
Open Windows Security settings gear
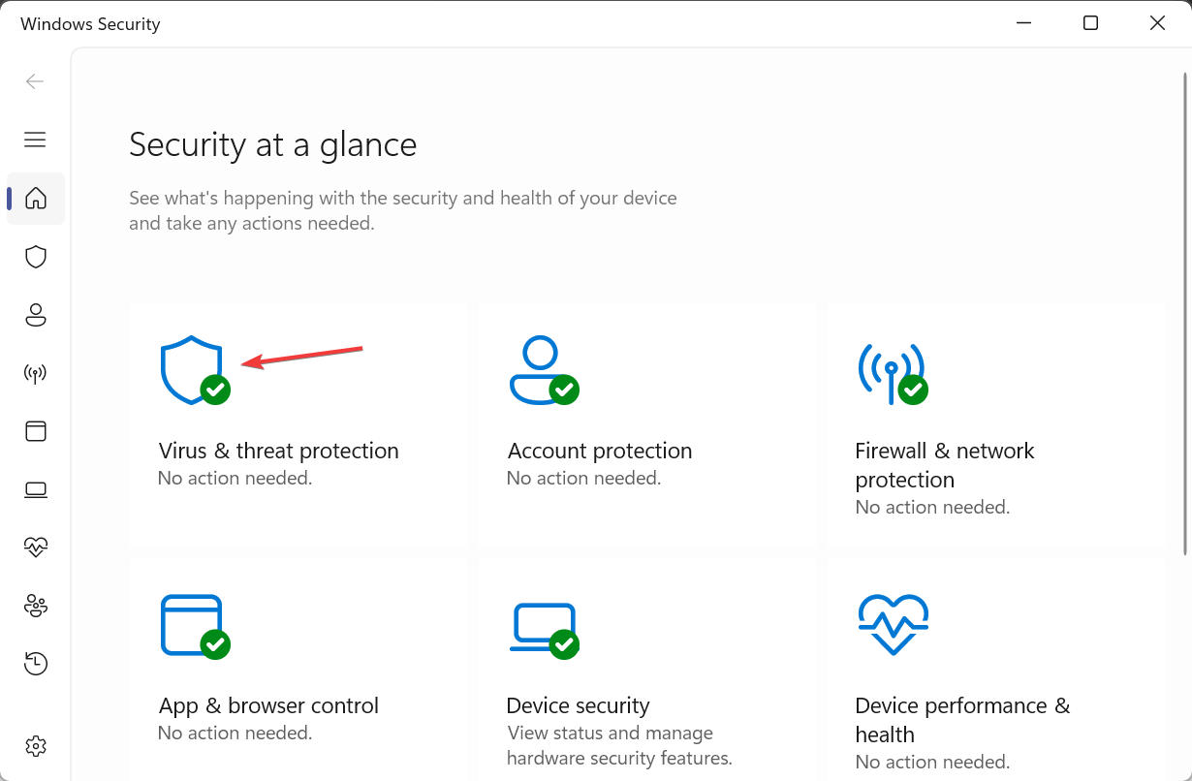(35, 746)
